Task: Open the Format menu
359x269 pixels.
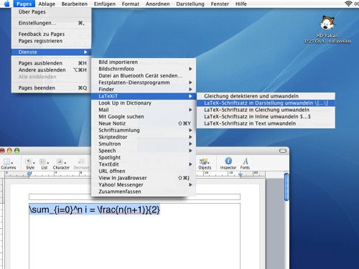Action: click(x=131, y=4)
